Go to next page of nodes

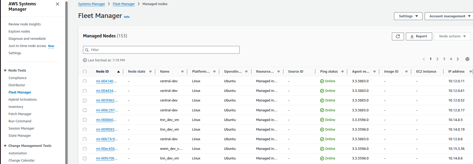[458, 59]
